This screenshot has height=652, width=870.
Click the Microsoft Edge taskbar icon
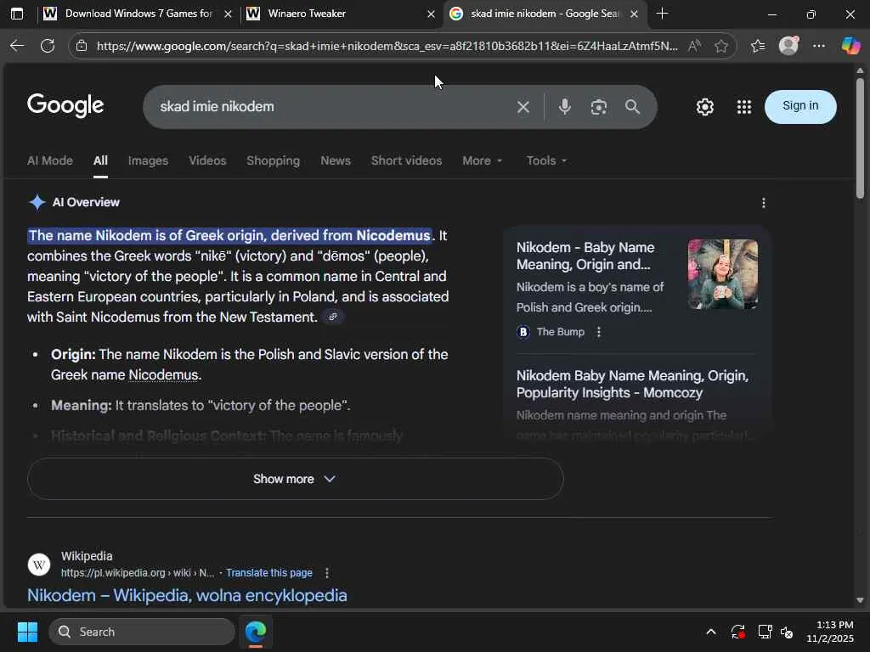pos(256,632)
